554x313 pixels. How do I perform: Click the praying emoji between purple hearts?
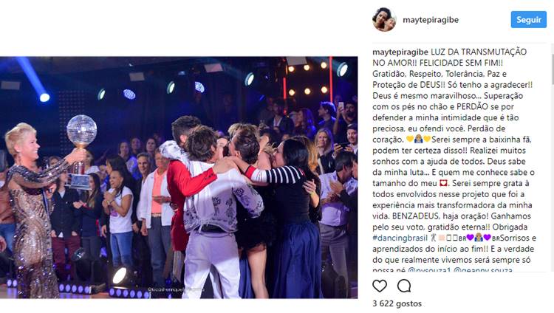(479, 238)
